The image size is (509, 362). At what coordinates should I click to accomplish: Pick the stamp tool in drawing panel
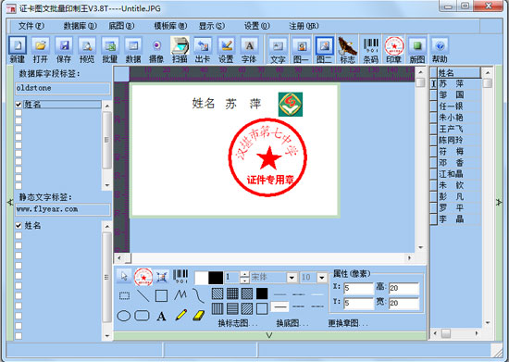coord(143,277)
